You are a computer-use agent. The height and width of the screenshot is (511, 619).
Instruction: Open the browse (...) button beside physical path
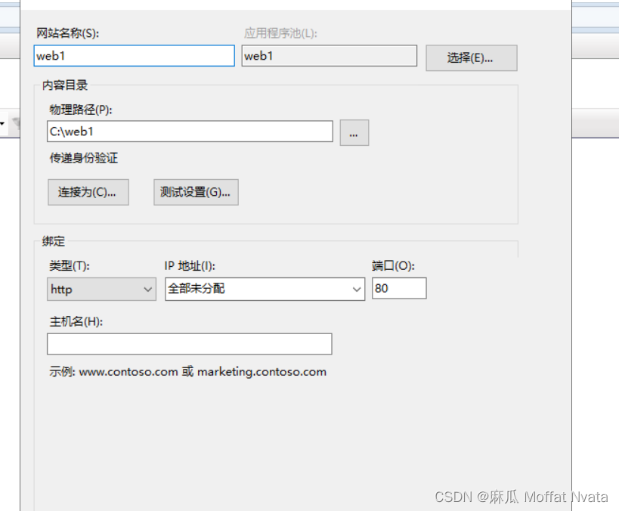[x=354, y=133]
